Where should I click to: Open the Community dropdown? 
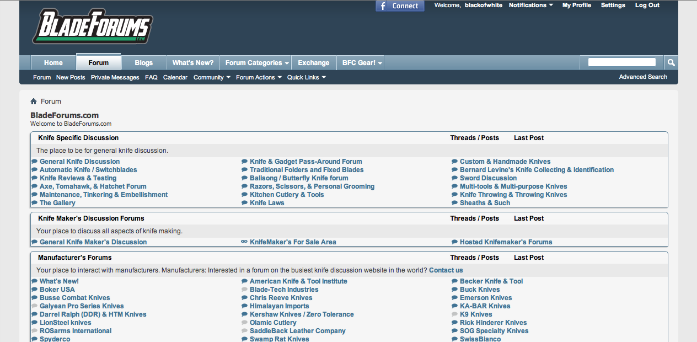pyautogui.click(x=212, y=78)
